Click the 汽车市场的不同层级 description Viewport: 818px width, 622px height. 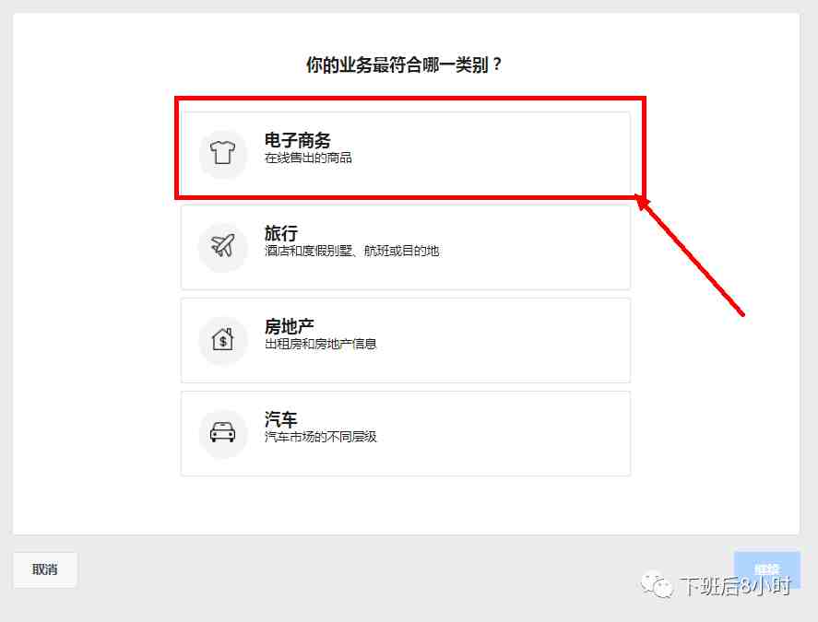[x=320, y=437]
